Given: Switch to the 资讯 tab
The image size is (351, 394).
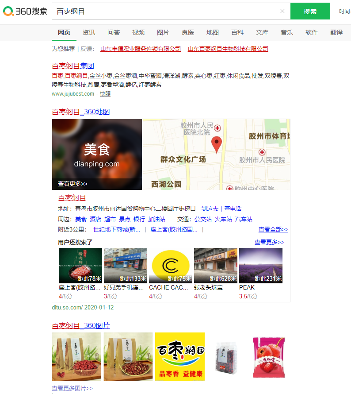Looking at the screenshot, I should [89, 32].
